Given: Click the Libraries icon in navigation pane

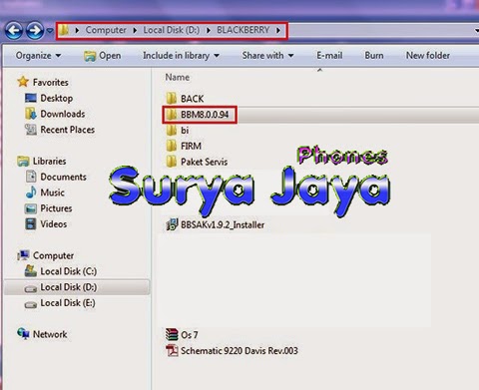Looking at the screenshot, I should (x=23, y=162).
